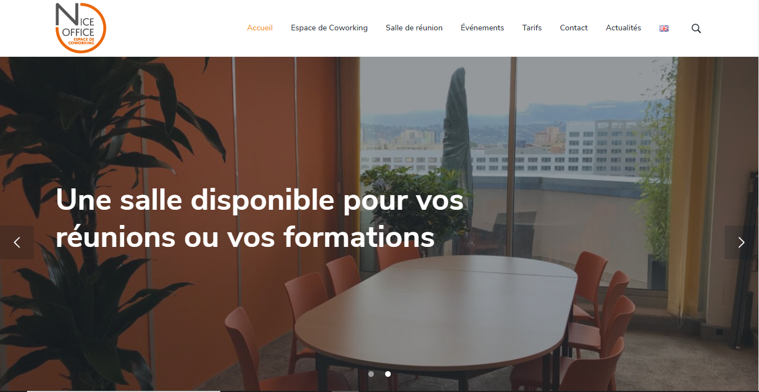Switch language with the UK flag icon
Screen dimensions: 759x392
coord(664,28)
